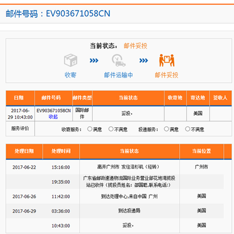Select 满意 for 收寄服务 rating
This screenshot has width=234, height=234.
[90, 129]
